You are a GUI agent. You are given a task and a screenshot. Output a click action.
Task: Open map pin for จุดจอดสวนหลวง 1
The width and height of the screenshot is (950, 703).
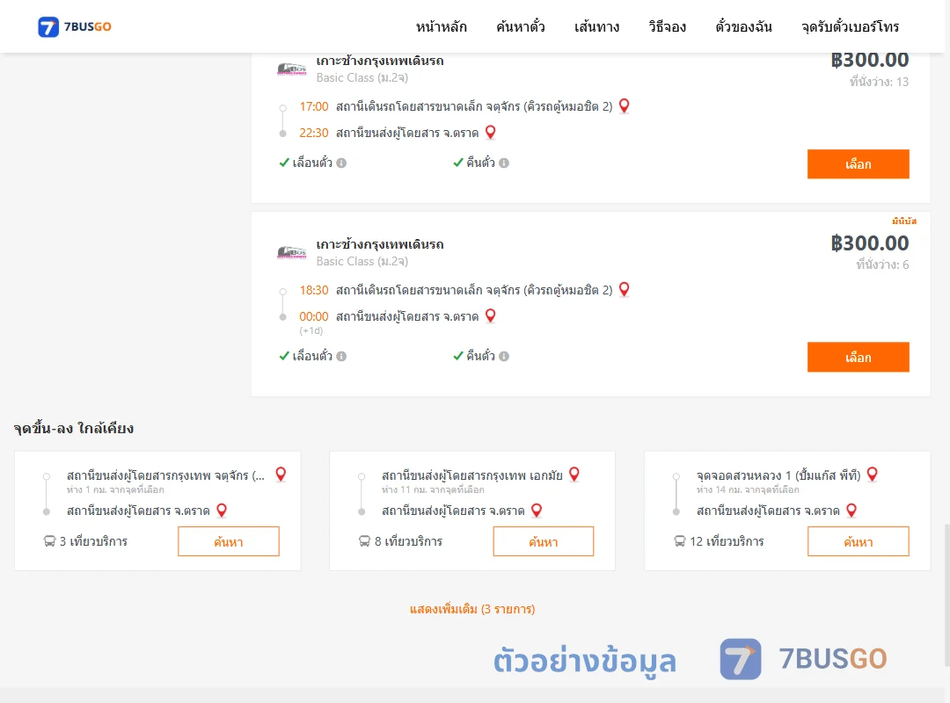coord(873,475)
